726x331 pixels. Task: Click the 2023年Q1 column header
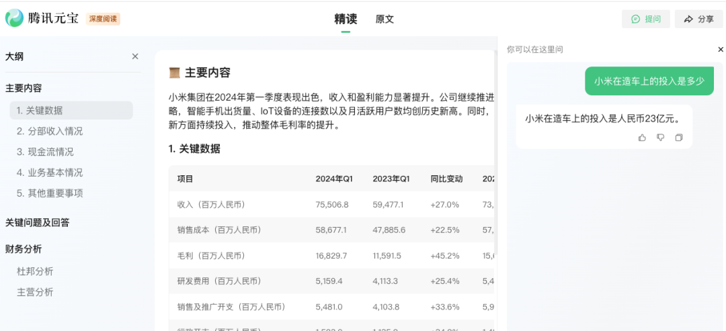coord(391,179)
